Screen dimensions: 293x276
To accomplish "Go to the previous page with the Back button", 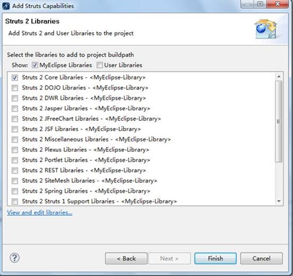I will click(126, 259).
